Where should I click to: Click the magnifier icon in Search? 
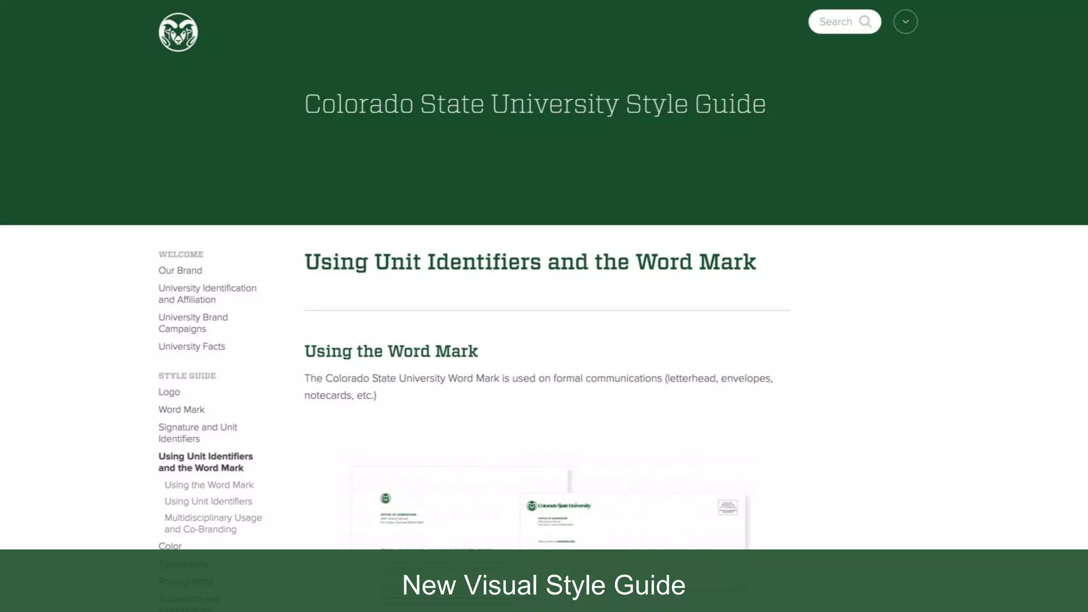(865, 22)
